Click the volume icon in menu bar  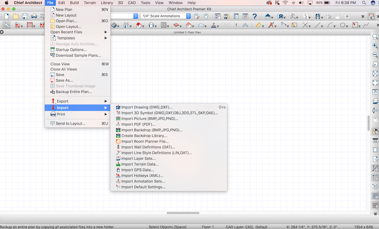(x=301, y=3)
